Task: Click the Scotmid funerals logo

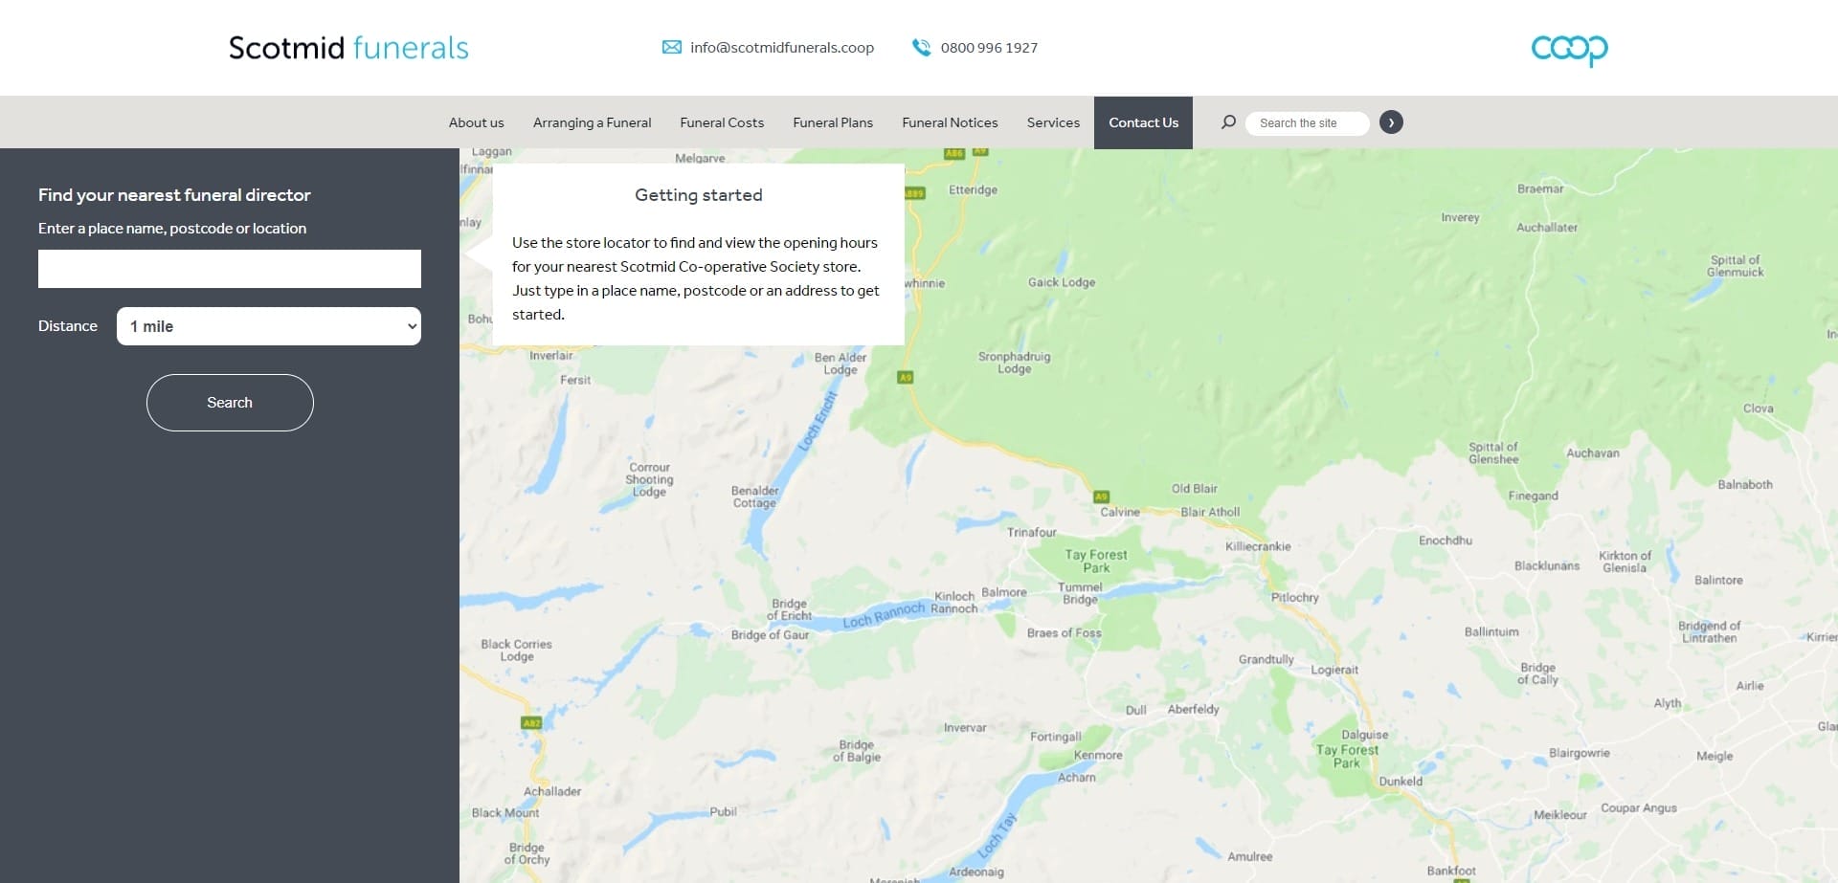Action: (x=347, y=47)
